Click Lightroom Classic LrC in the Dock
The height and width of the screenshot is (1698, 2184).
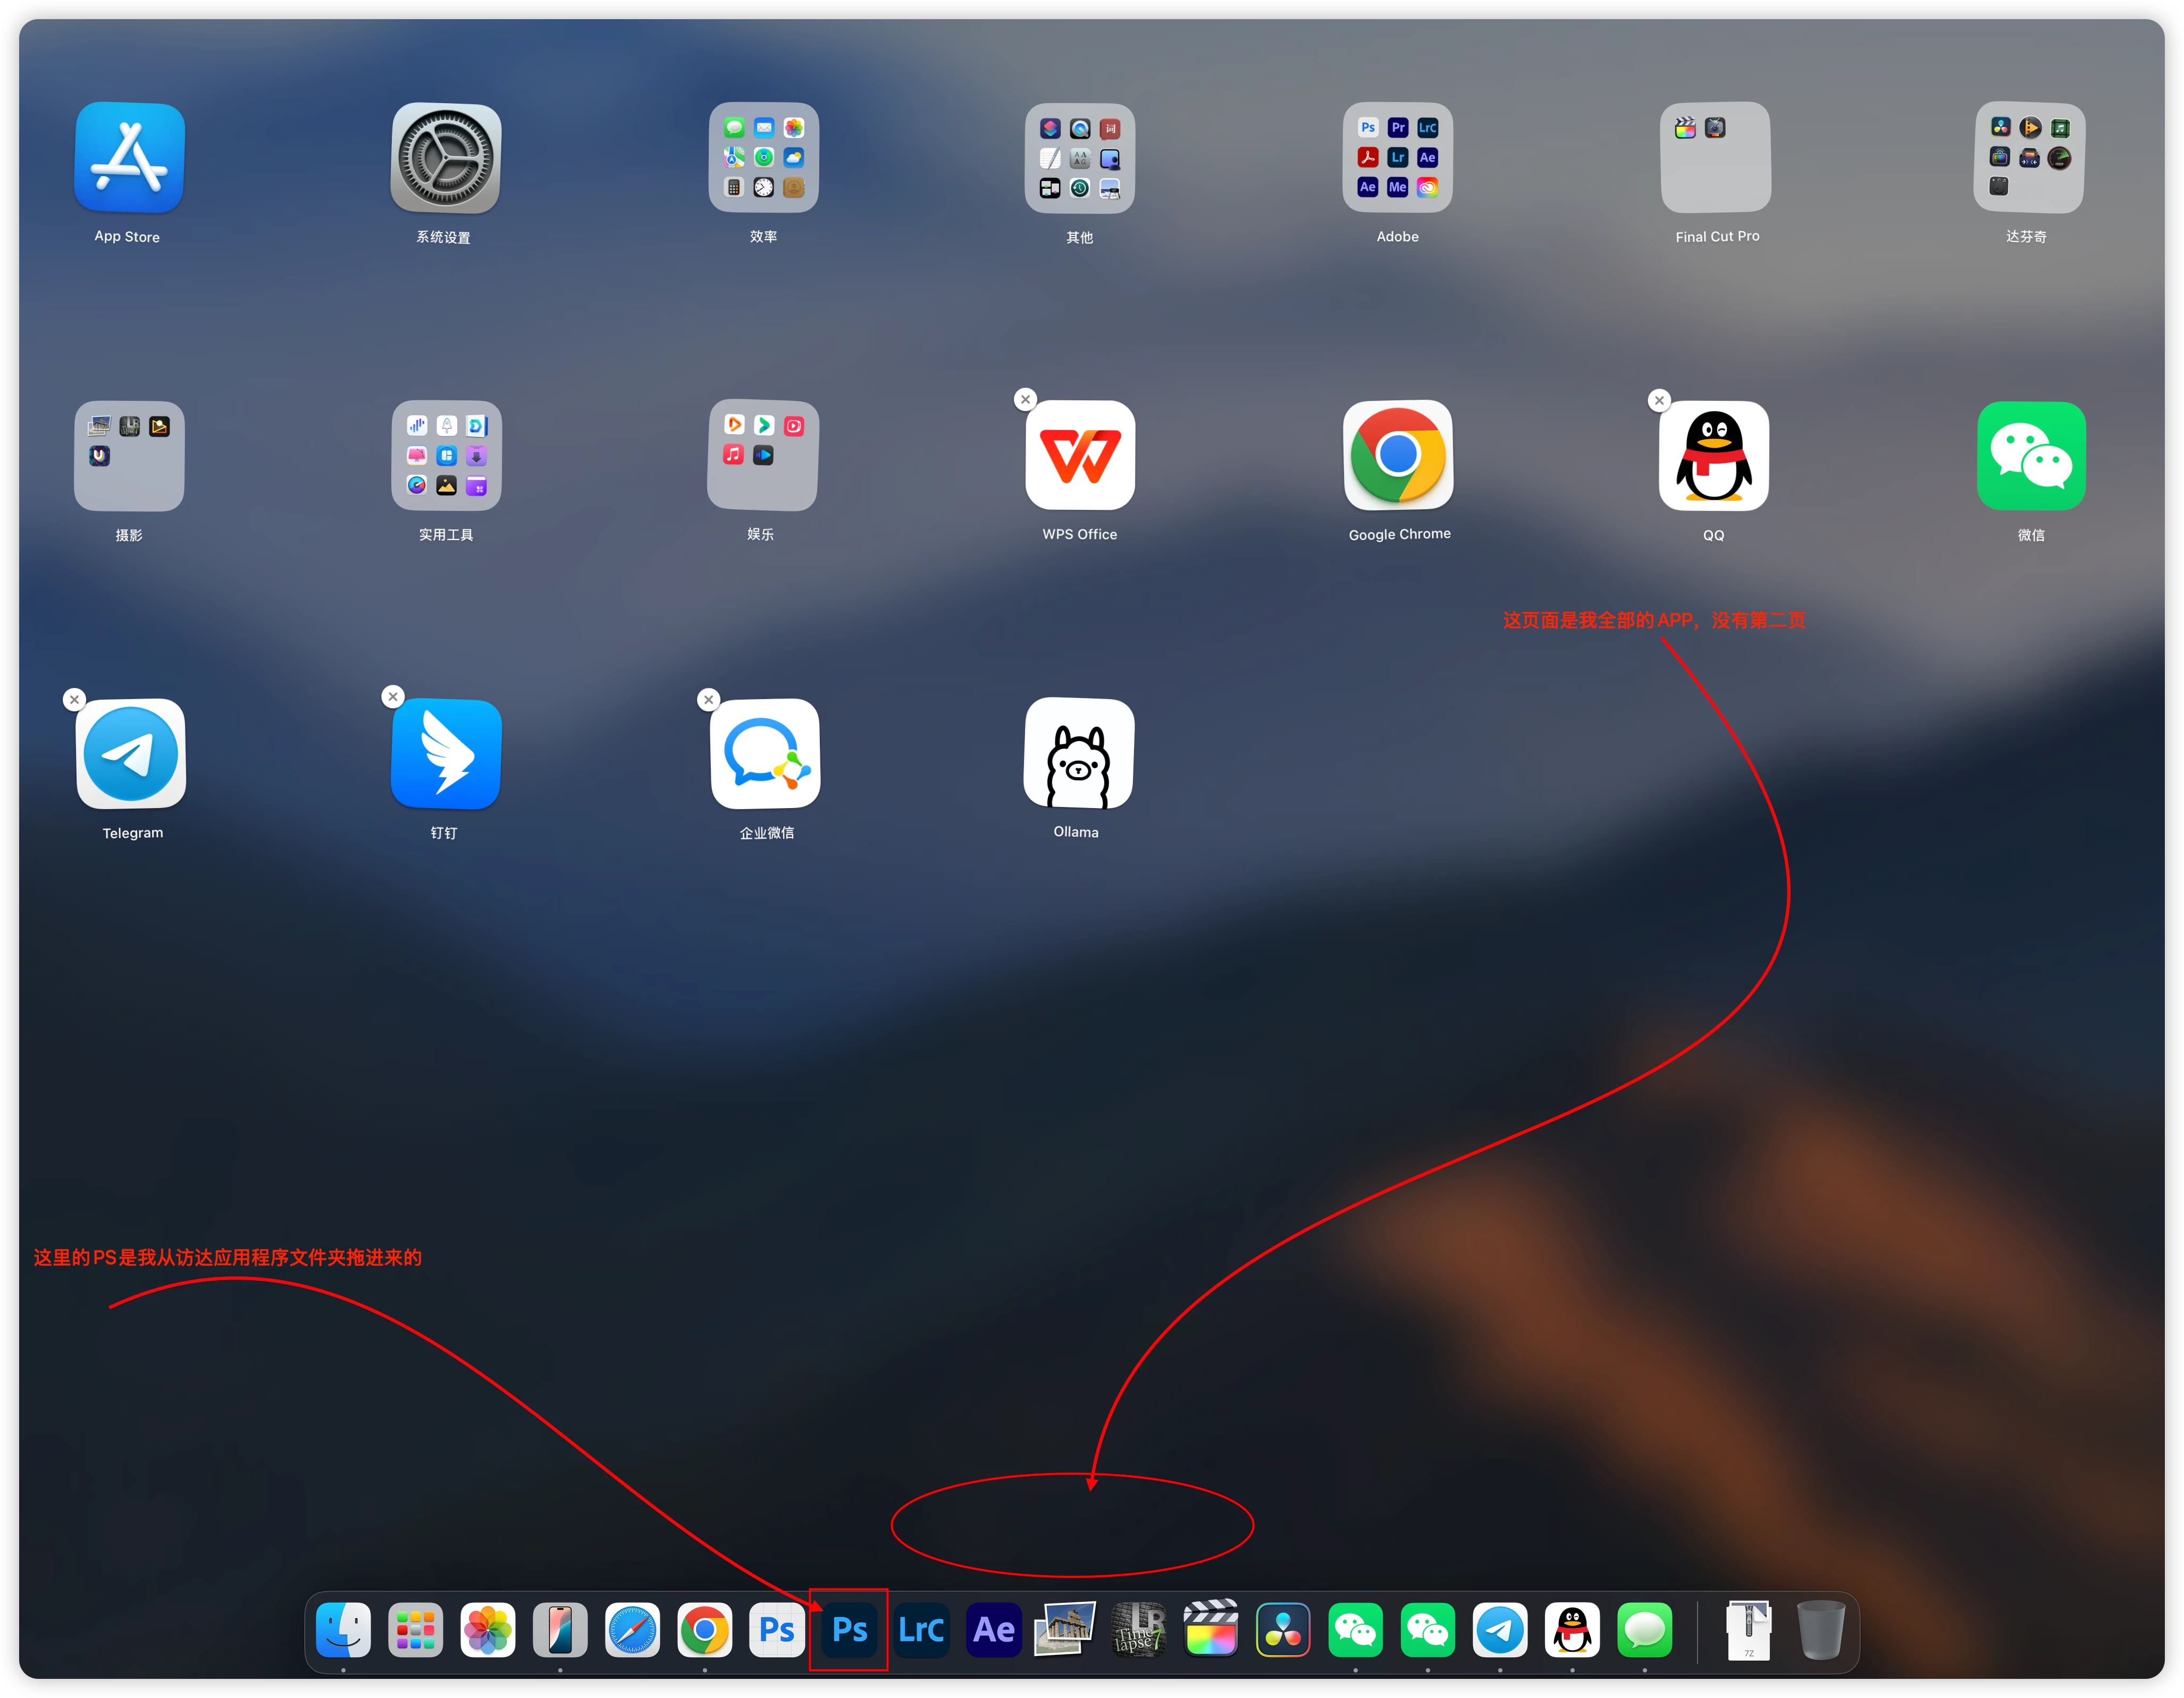click(x=921, y=1630)
